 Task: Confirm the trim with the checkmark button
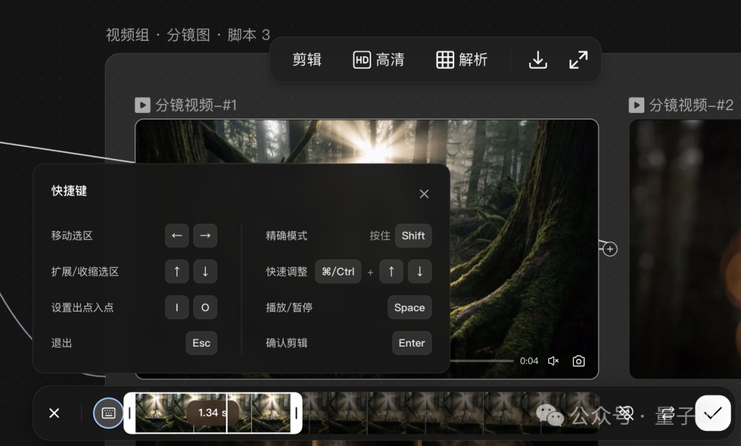(713, 412)
